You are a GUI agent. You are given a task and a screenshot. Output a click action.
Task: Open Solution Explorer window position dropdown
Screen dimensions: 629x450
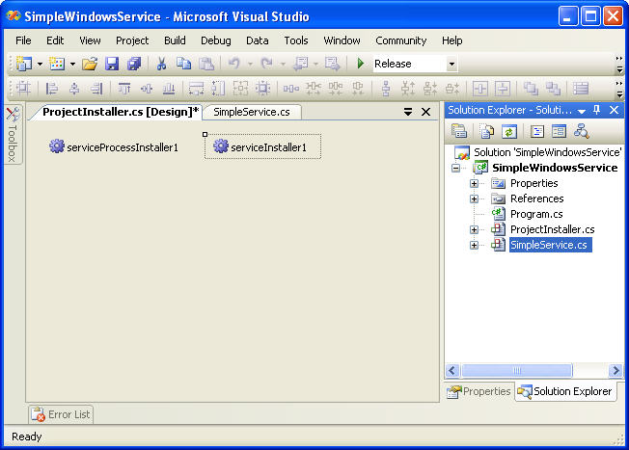[x=582, y=111]
